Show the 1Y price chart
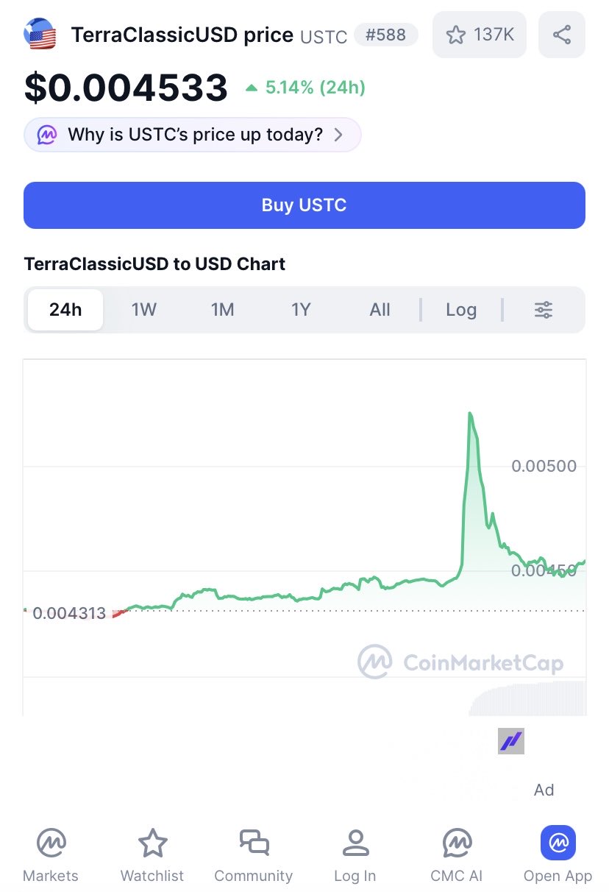This screenshot has height=892, width=609. point(301,310)
